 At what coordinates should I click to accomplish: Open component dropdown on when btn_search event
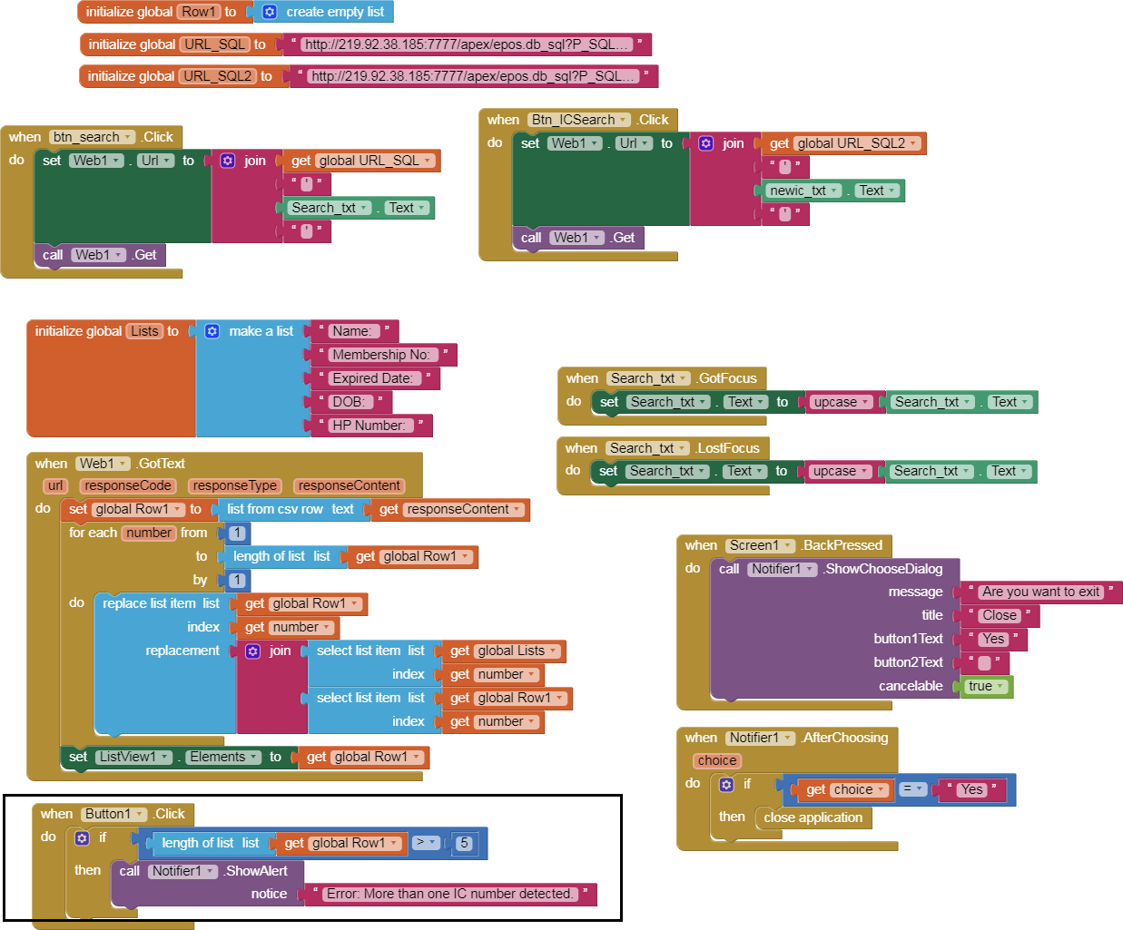pos(127,137)
